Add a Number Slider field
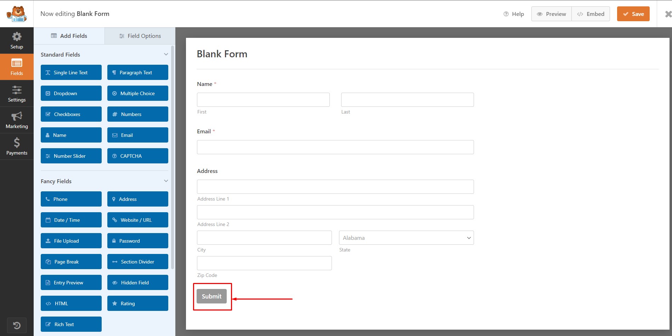The image size is (672, 336). click(x=71, y=156)
